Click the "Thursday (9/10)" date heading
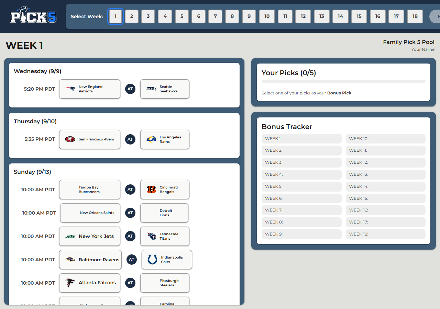 coord(35,122)
